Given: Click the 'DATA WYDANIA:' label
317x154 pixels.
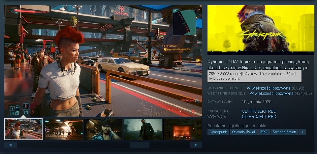Looking at the screenshot, I should tap(220, 102).
